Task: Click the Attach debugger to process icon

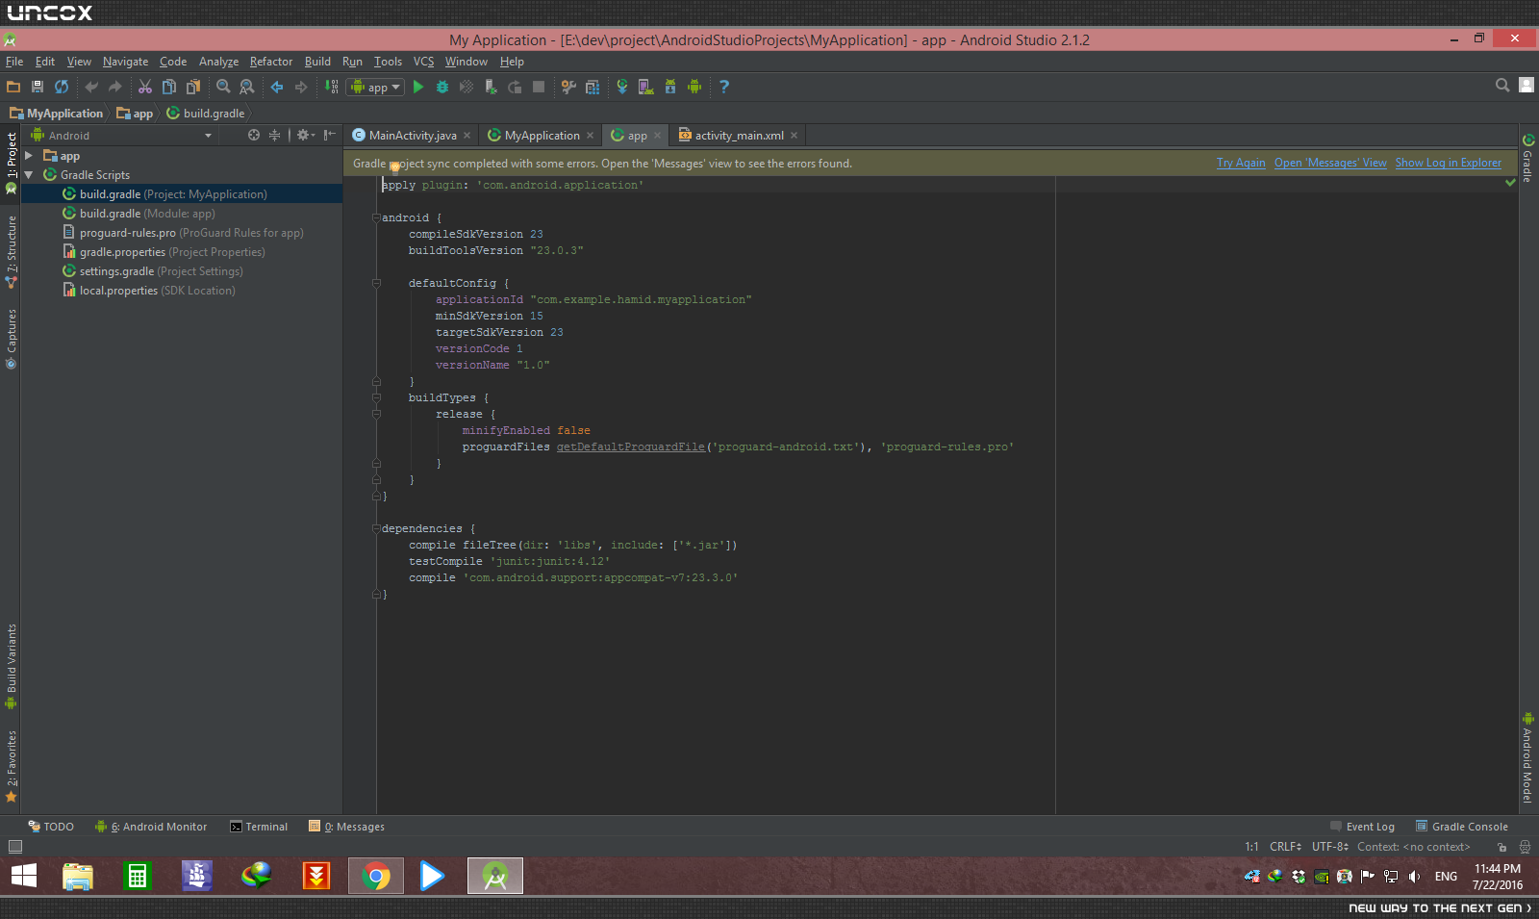Action: coord(491,87)
